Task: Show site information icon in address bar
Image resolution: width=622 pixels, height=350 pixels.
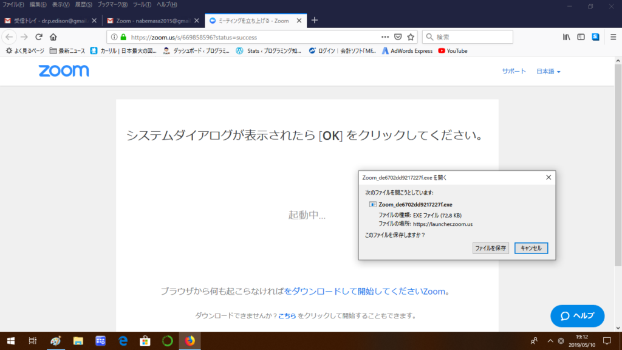Action: click(114, 37)
